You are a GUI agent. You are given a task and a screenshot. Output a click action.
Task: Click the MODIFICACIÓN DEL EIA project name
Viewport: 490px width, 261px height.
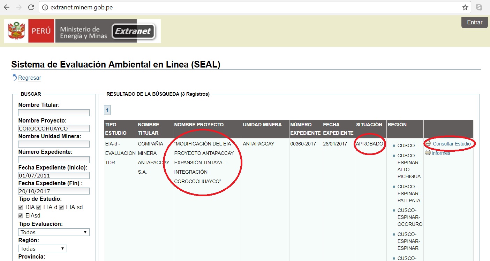[x=204, y=163]
